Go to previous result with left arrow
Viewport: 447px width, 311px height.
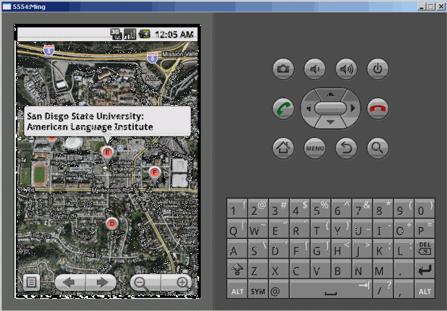[x=70, y=282]
